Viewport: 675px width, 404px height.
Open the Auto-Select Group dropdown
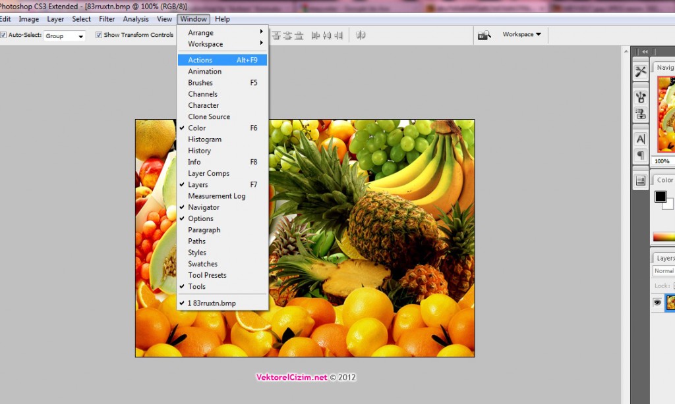(x=65, y=36)
